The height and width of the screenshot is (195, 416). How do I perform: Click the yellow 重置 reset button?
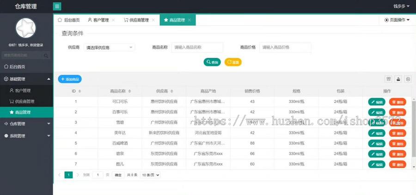(x=233, y=62)
